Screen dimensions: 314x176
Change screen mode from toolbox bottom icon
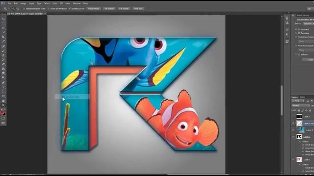(3, 123)
